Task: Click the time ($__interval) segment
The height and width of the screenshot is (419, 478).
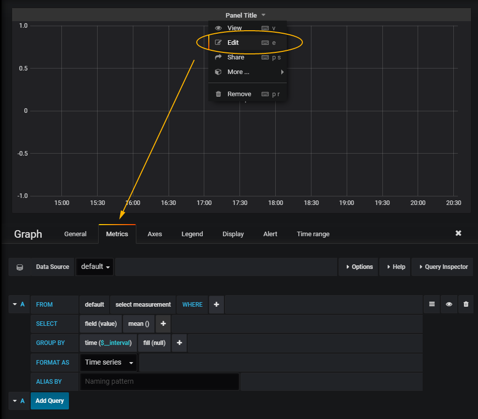Action: tap(108, 343)
